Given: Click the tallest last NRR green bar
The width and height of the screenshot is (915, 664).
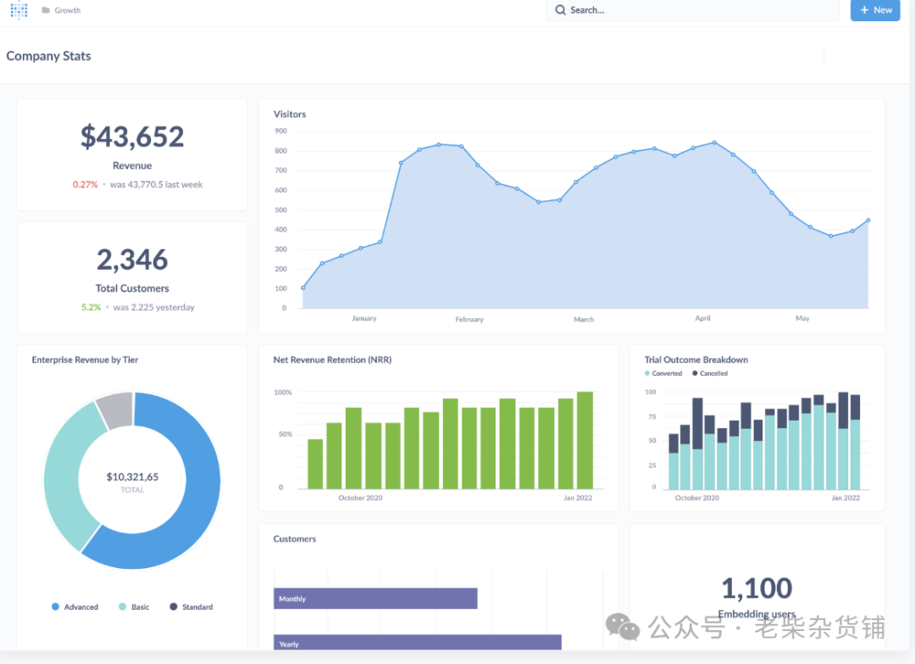Looking at the screenshot, I should pos(585,440).
